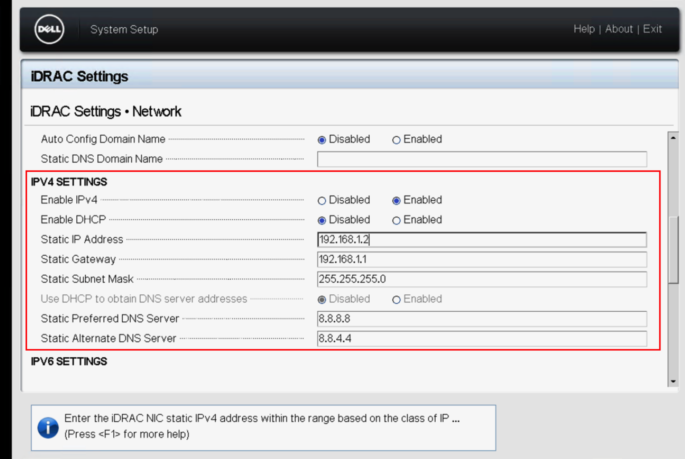Image resolution: width=685 pixels, height=459 pixels.
Task: Click the Dell logo icon
Action: coord(50,29)
